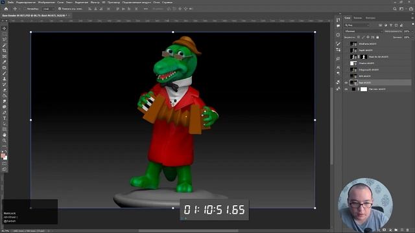Open the Просмотр menu
Screen dimensions: 415x233
(113, 2)
